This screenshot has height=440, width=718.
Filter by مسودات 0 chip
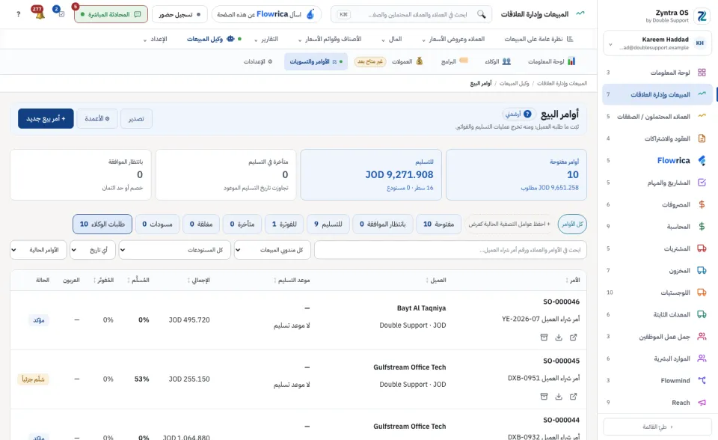[157, 224]
